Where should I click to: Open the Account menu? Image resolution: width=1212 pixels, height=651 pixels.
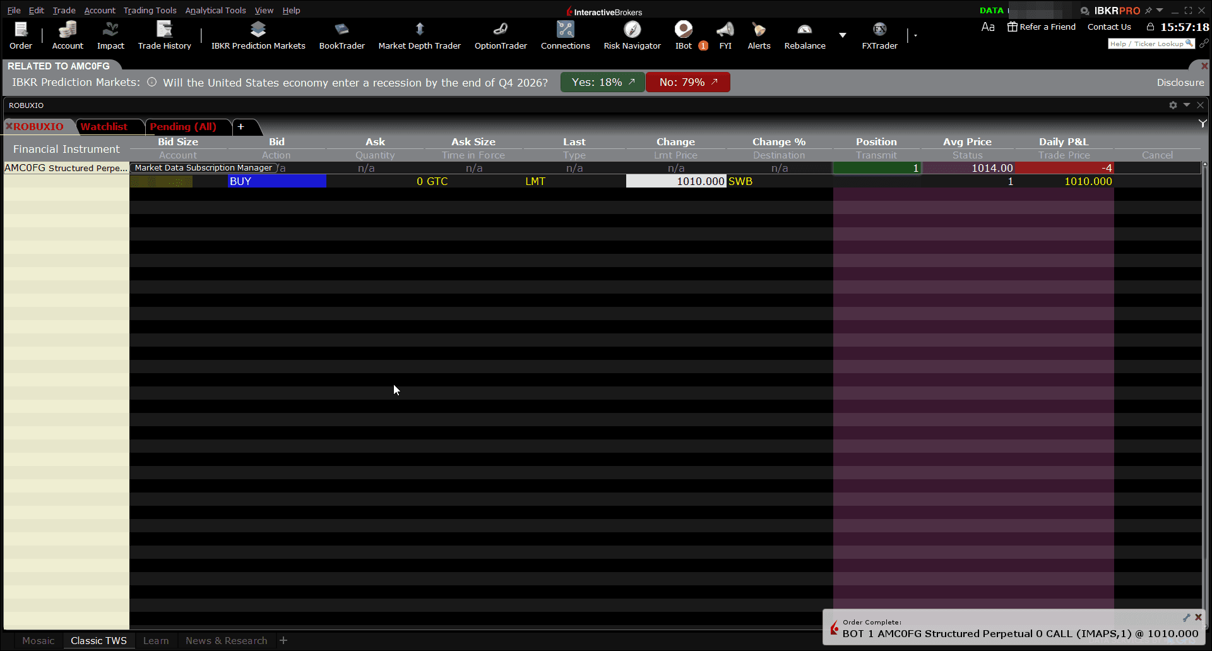pos(100,10)
